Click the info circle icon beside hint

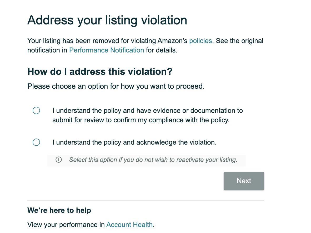pos(58,160)
